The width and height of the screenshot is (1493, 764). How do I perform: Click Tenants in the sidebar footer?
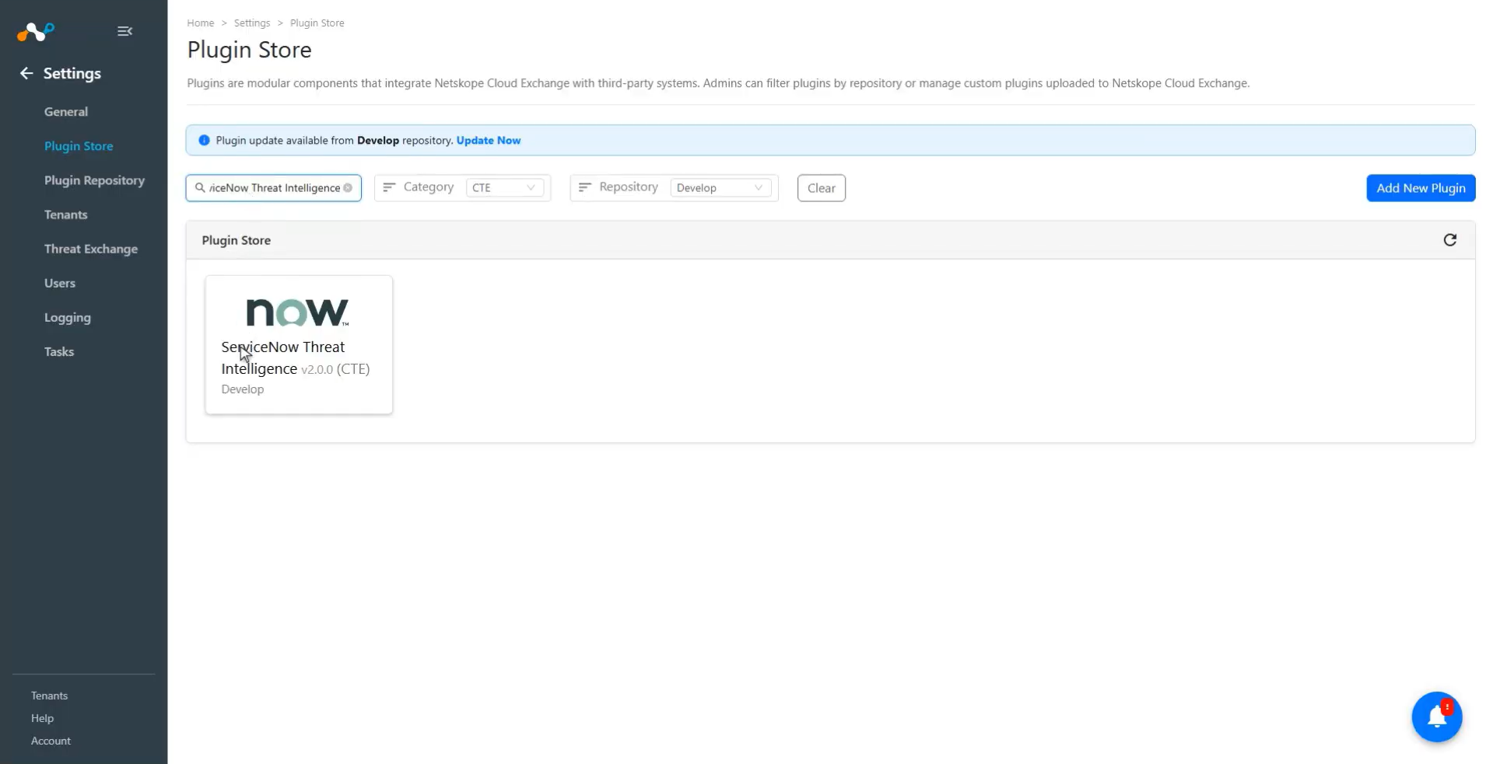(x=50, y=696)
